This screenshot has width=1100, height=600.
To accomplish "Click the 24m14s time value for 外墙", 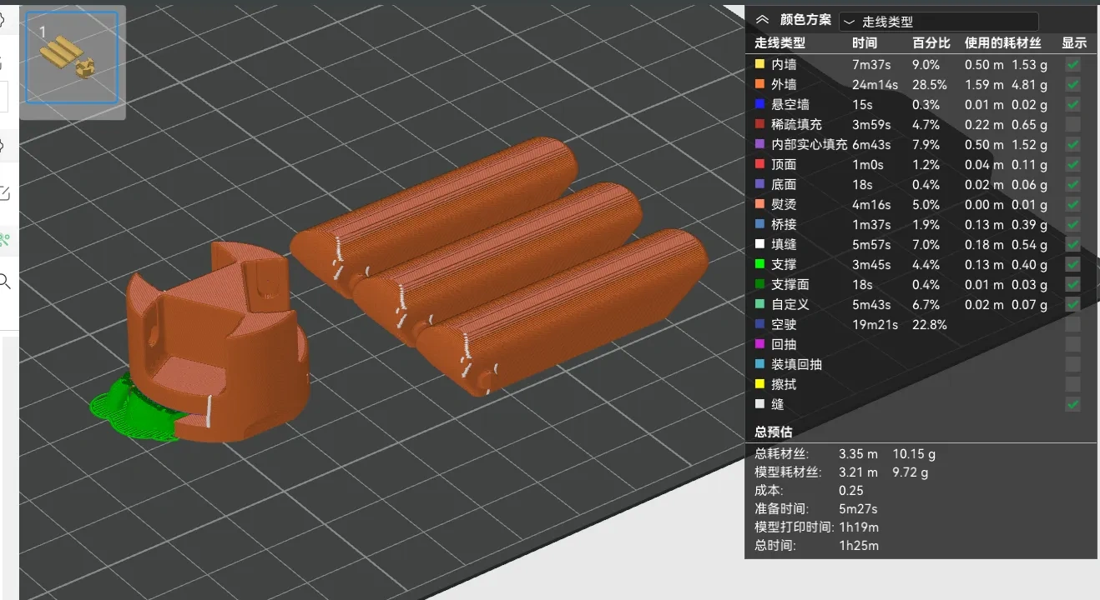I will coord(875,84).
